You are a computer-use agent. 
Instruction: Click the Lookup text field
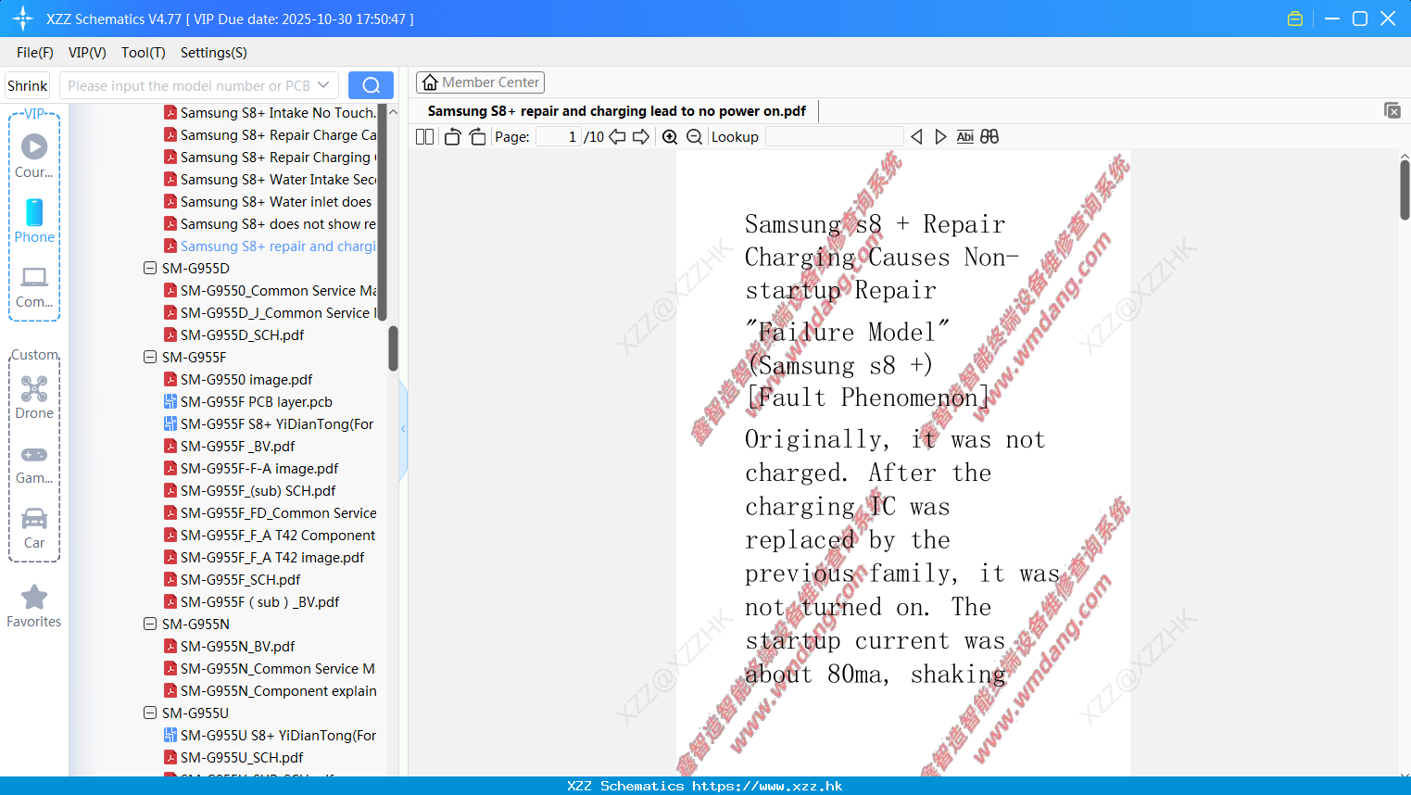click(835, 137)
